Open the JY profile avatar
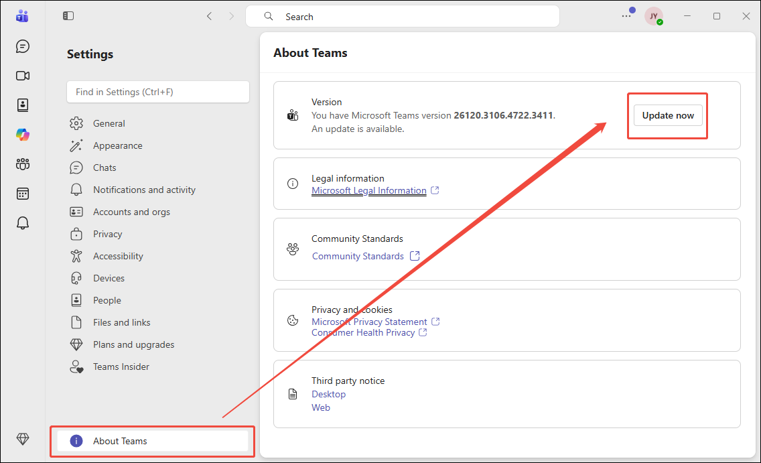Viewport: 761px width, 463px height. [x=653, y=16]
